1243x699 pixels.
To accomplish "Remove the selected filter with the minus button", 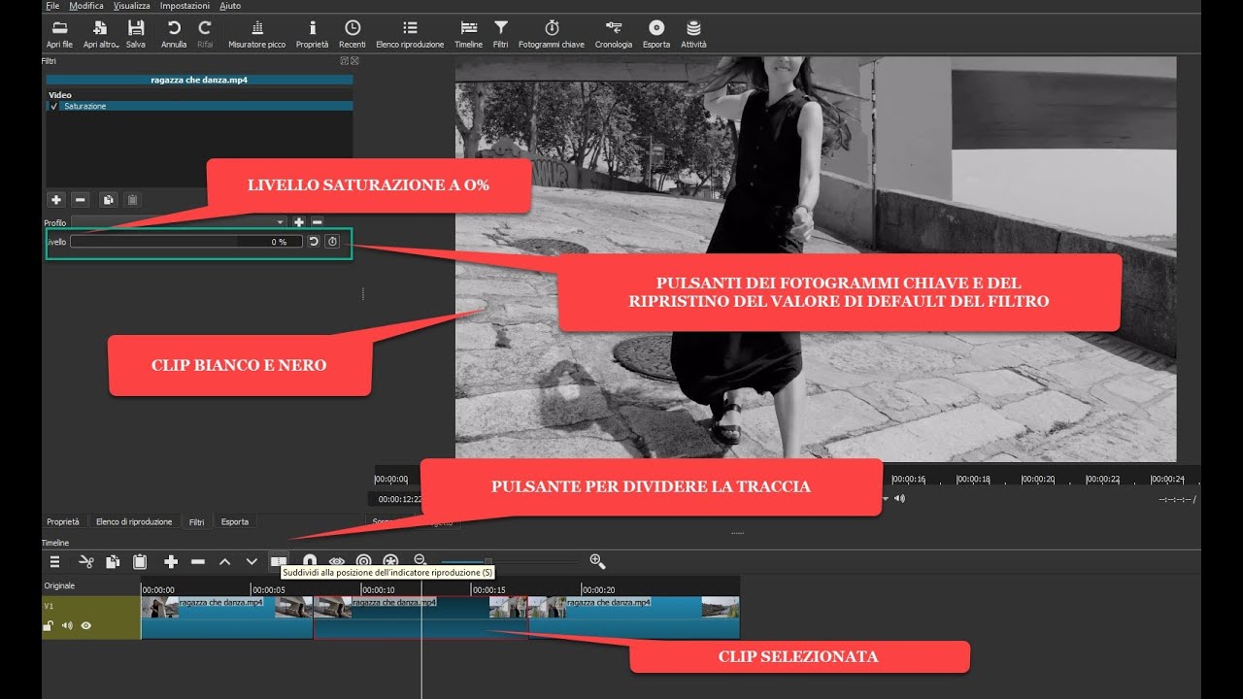I will pos(81,200).
